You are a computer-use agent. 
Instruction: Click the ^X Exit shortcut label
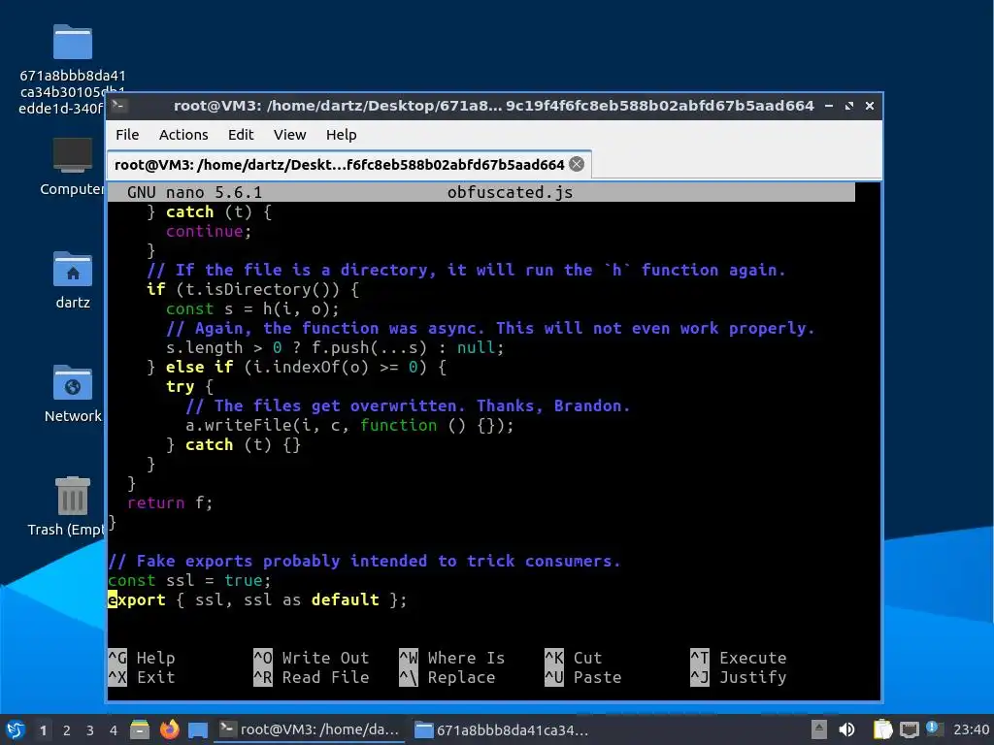coord(142,677)
